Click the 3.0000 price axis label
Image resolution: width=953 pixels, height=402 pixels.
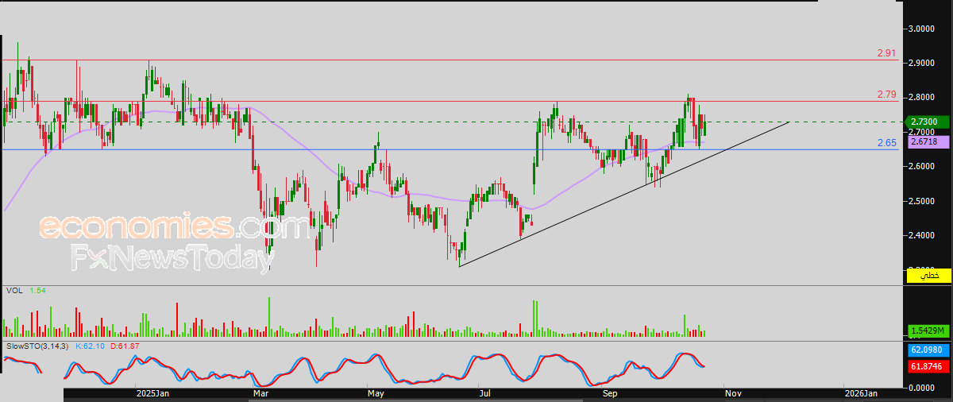(923, 28)
